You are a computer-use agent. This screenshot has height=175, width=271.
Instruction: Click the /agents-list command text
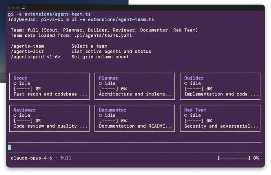click(x=27, y=52)
